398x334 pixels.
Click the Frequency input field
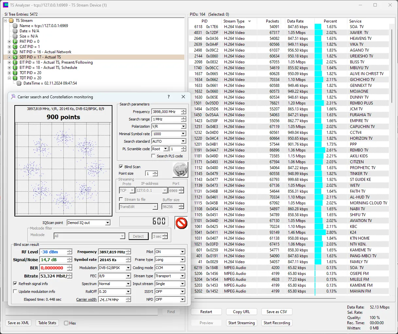coord(166,112)
